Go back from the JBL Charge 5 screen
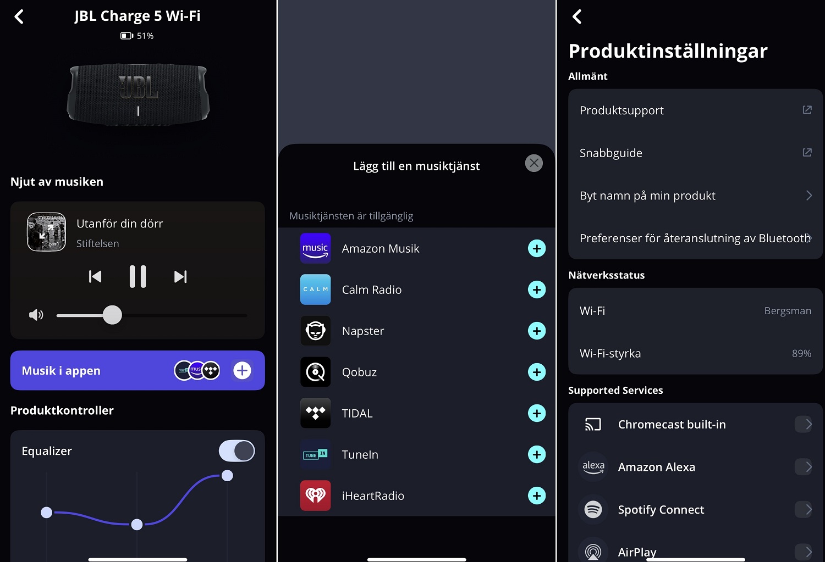This screenshot has width=825, height=562. pyautogui.click(x=19, y=16)
